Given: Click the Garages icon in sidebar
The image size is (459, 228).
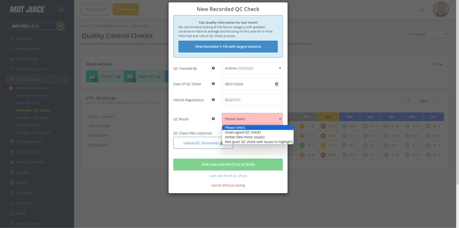Looking at the screenshot, I should point(12,172).
